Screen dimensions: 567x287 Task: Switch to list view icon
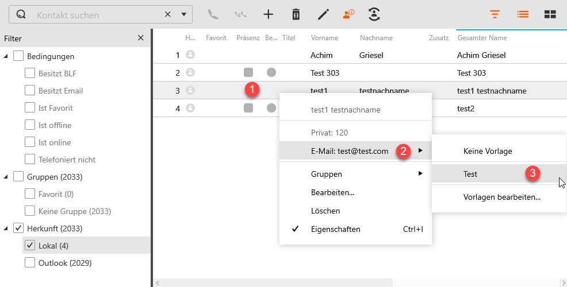coord(523,14)
